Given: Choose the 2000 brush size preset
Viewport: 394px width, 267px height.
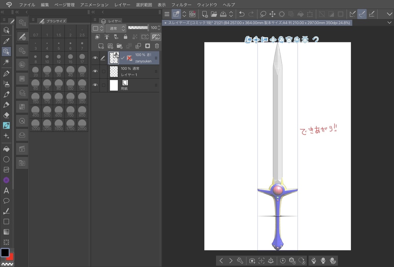Looking at the screenshot, I should [82, 125].
